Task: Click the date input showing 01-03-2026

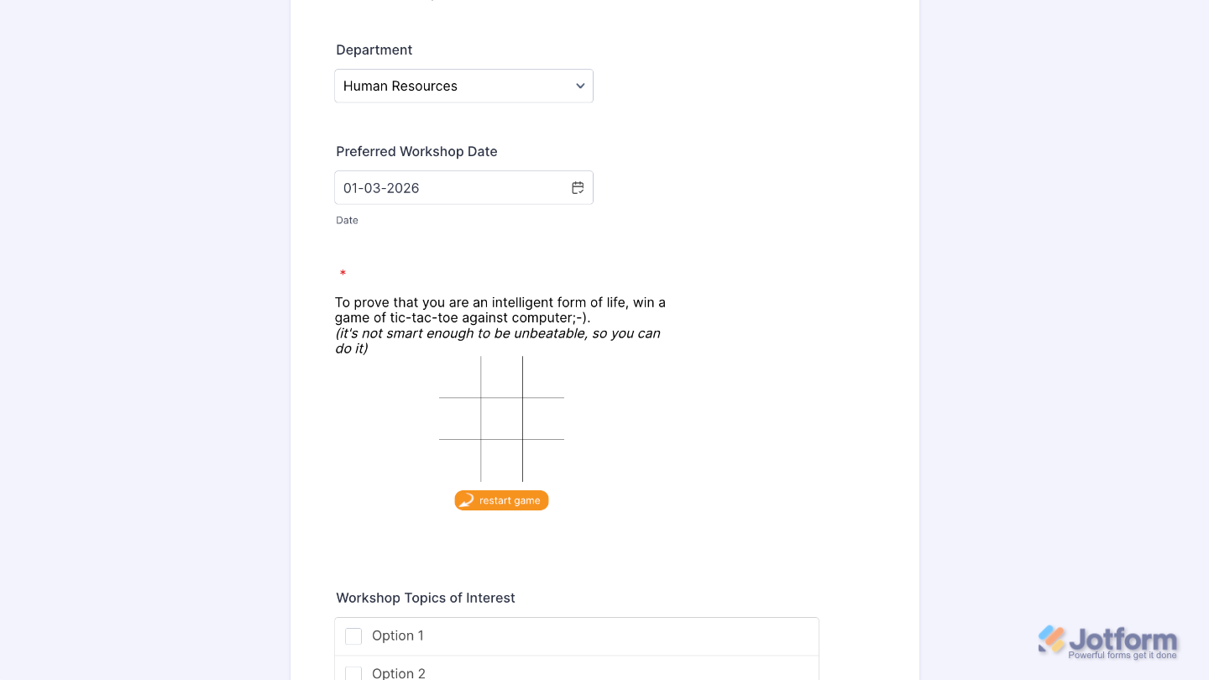Action: coord(420,187)
